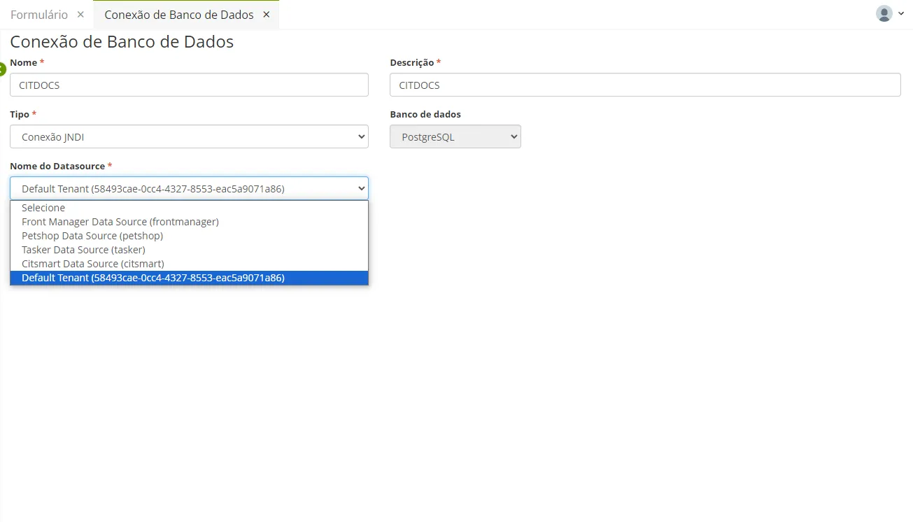Click the Banco de dados label
Viewport: 913px width, 522px height.
pos(425,114)
